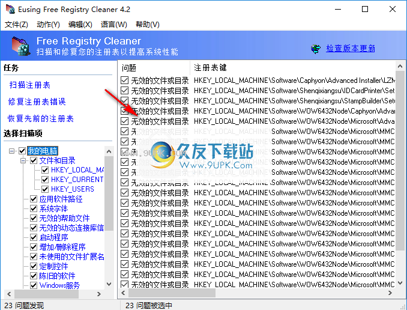Click 恢复先前的注册表 task link

(41, 118)
